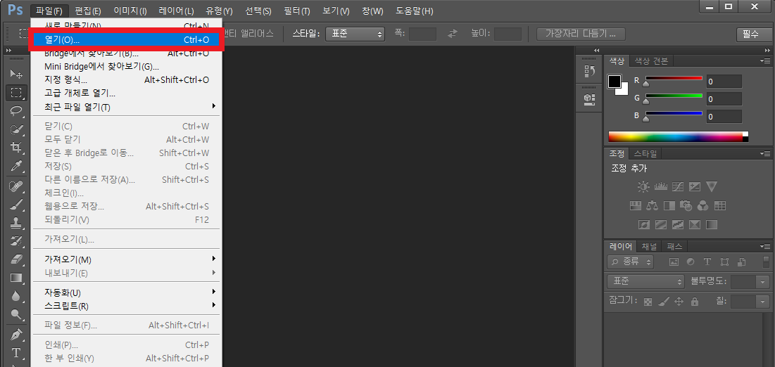Add a Black & White adjustment
This screenshot has height=367, width=775.
[669, 205]
